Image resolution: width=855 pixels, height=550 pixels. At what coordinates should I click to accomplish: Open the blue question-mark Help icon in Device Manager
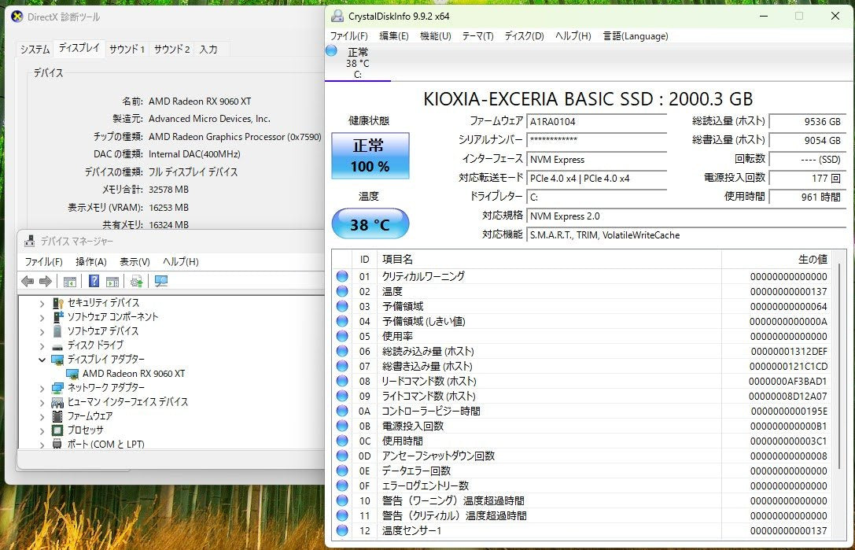(x=94, y=281)
